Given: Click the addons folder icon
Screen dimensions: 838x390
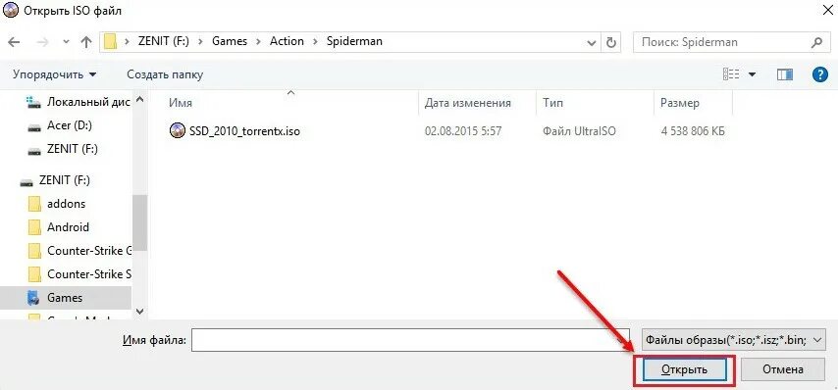Looking at the screenshot, I should pos(34,204).
